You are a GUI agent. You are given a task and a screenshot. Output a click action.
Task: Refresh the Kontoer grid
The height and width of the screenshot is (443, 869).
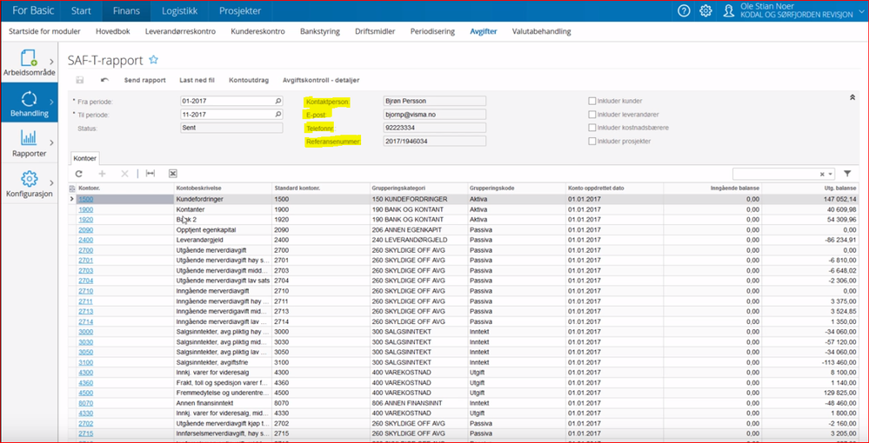[79, 174]
